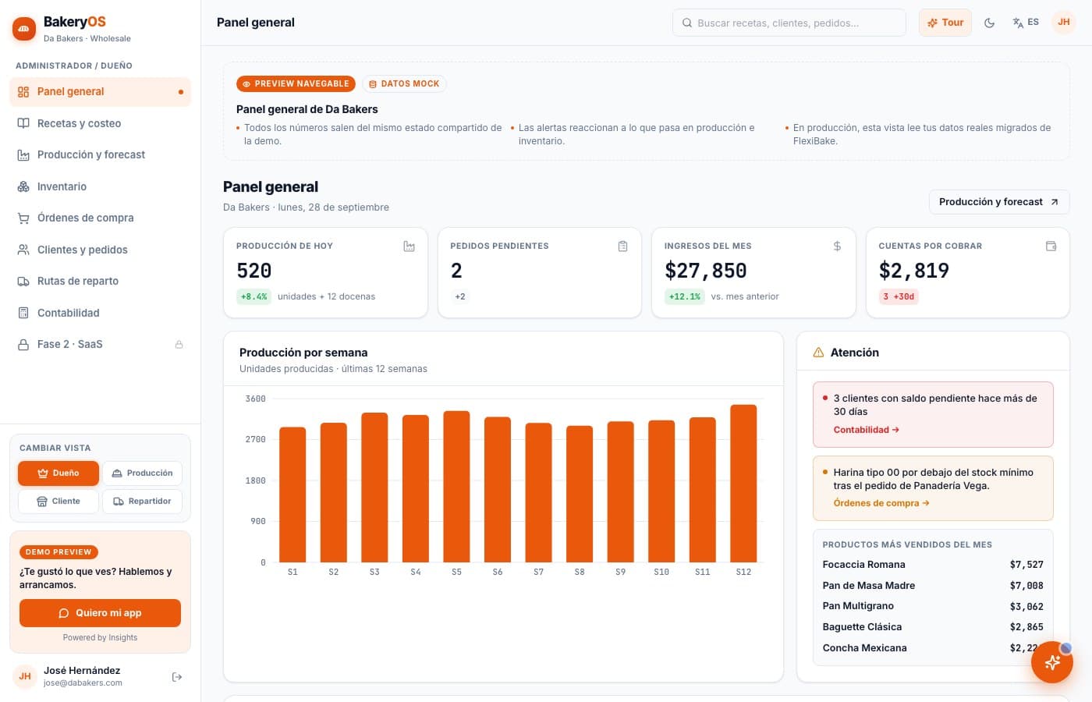Open the Ingresos del mes $27,850 value
The height and width of the screenshot is (702, 1092).
(706, 271)
